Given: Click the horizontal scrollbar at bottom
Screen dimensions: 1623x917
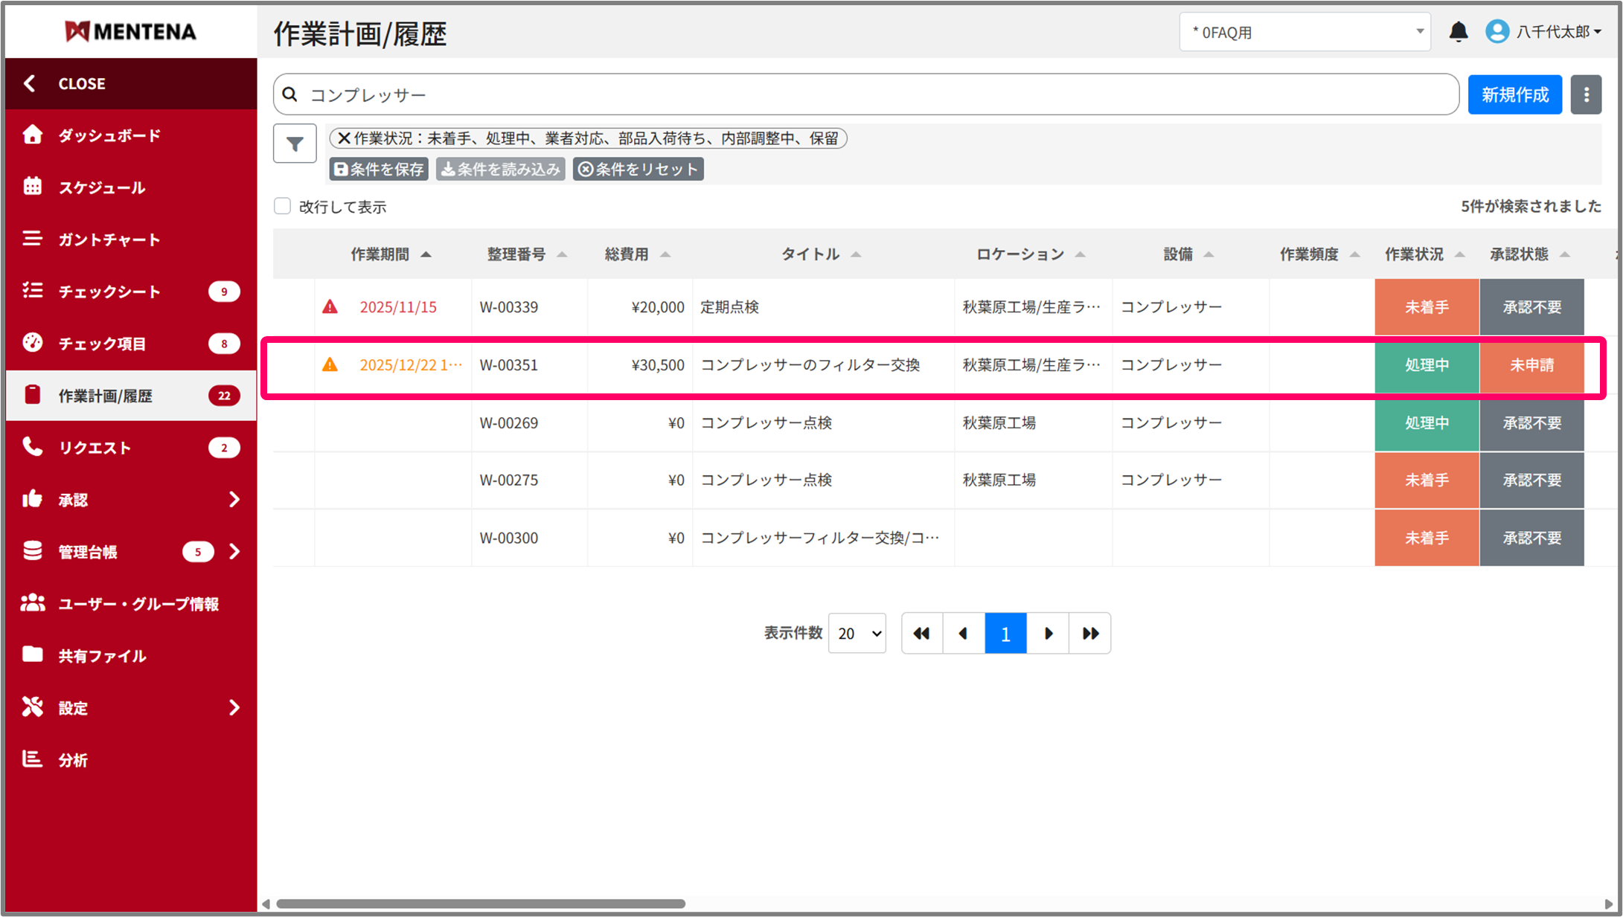Looking at the screenshot, I should coord(481,904).
